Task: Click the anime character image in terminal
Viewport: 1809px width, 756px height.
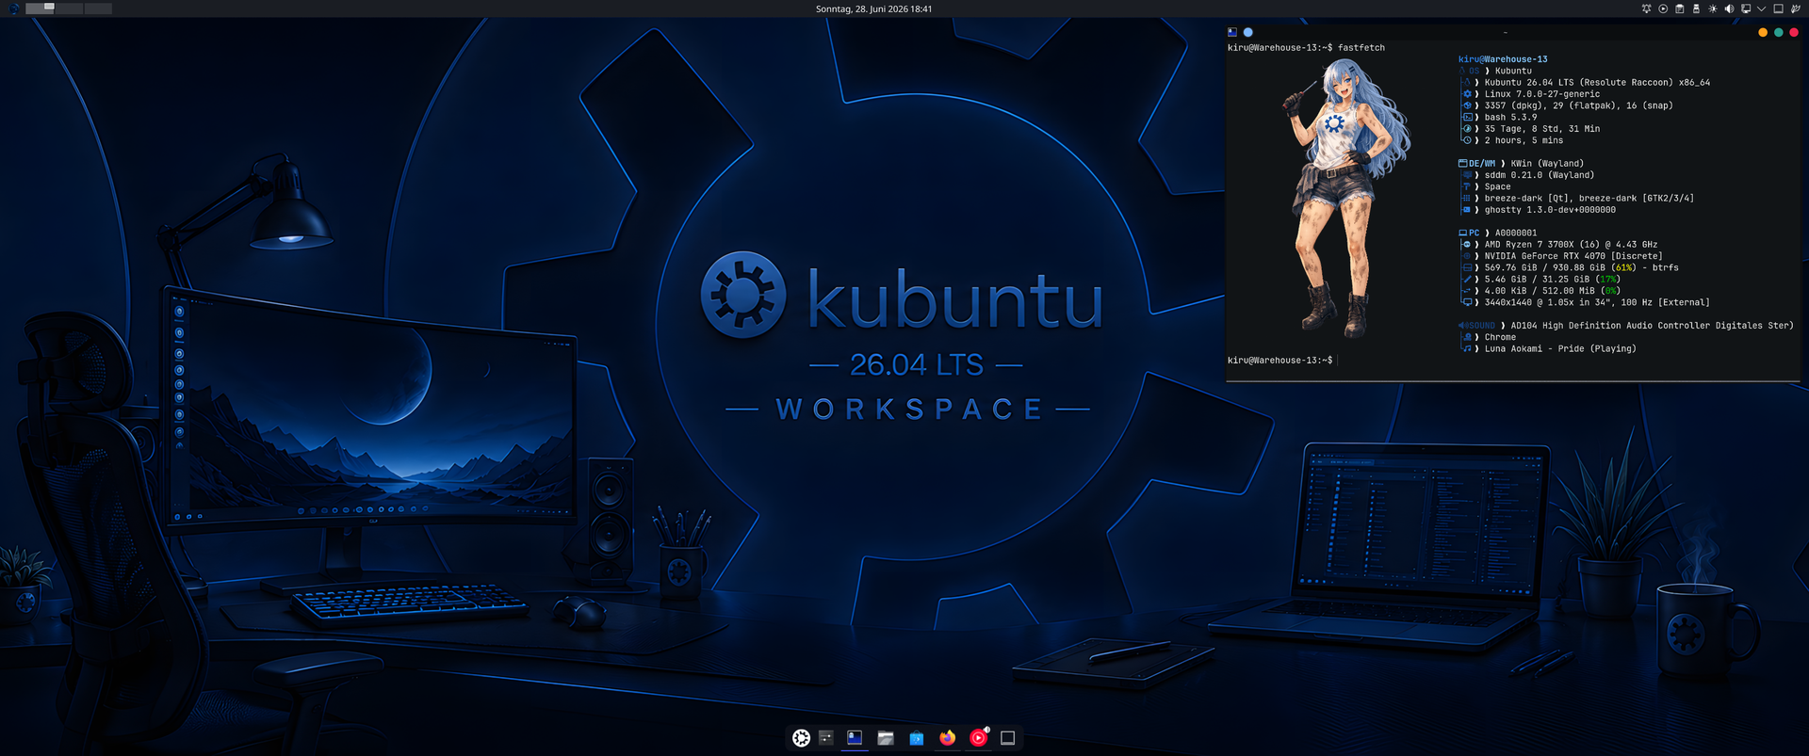Action: (x=1345, y=198)
